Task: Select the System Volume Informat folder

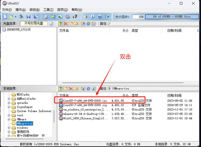Action: pos(34,111)
